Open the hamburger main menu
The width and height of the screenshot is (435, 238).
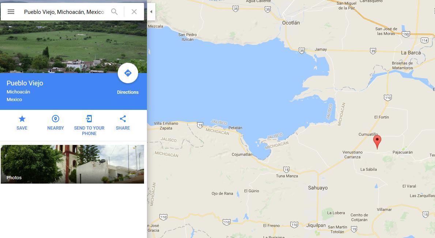pos(11,12)
